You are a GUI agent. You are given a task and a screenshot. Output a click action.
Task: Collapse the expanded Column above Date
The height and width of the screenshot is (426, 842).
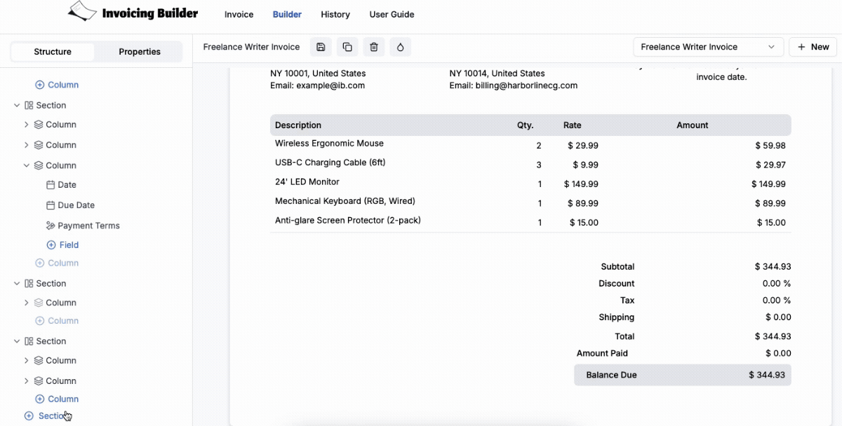pyautogui.click(x=27, y=165)
